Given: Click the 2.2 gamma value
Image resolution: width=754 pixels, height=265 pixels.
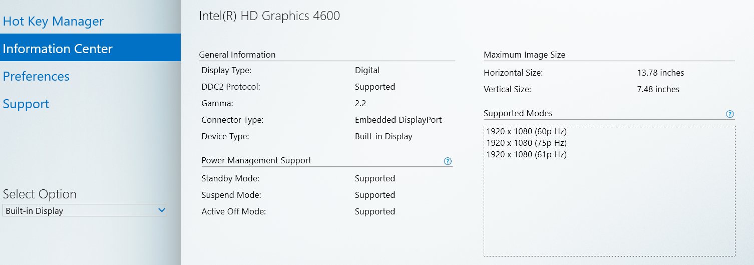Looking at the screenshot, I should click(x=360, y=103).
